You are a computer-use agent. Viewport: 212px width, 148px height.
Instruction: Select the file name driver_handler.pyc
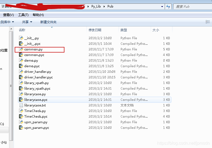[38, 77]
